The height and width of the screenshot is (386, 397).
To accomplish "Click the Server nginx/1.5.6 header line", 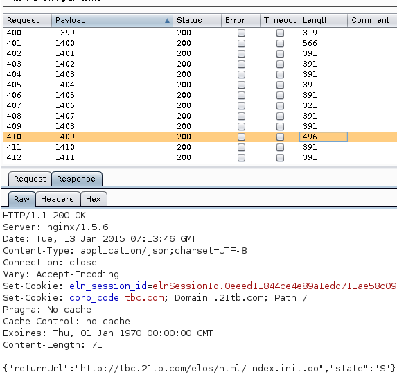I will [x=55, y=227].
